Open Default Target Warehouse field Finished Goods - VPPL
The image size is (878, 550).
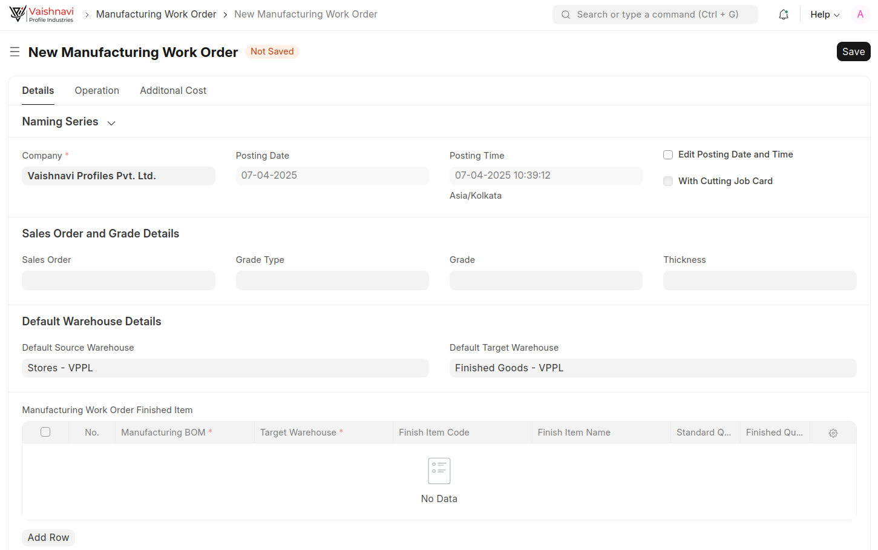[653, 368]
